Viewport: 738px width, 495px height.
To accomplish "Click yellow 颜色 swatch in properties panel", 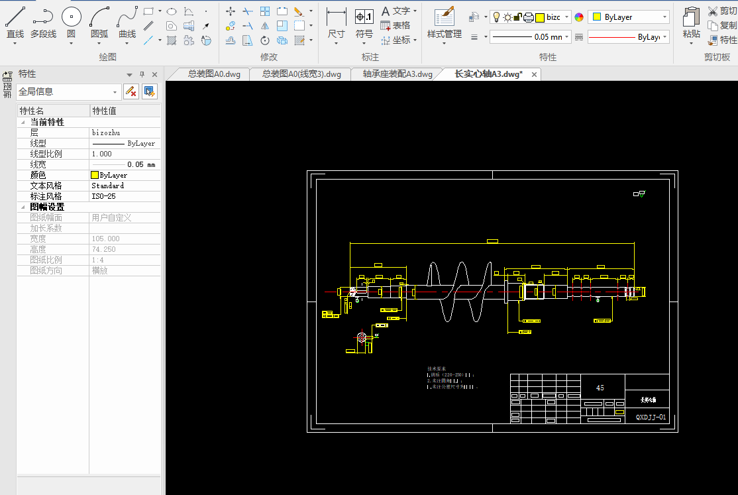I will click(95, 175).
